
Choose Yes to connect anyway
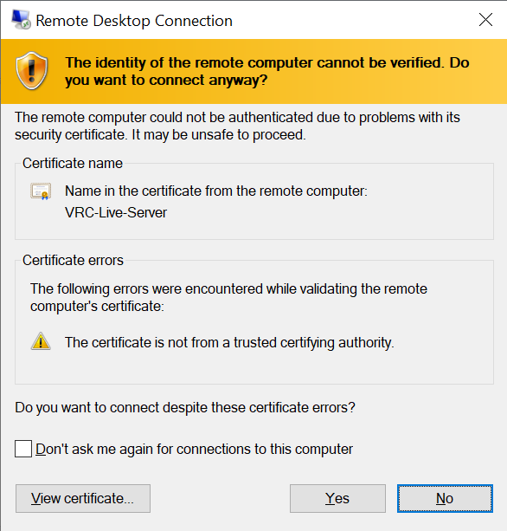click(x=337, y=498)
